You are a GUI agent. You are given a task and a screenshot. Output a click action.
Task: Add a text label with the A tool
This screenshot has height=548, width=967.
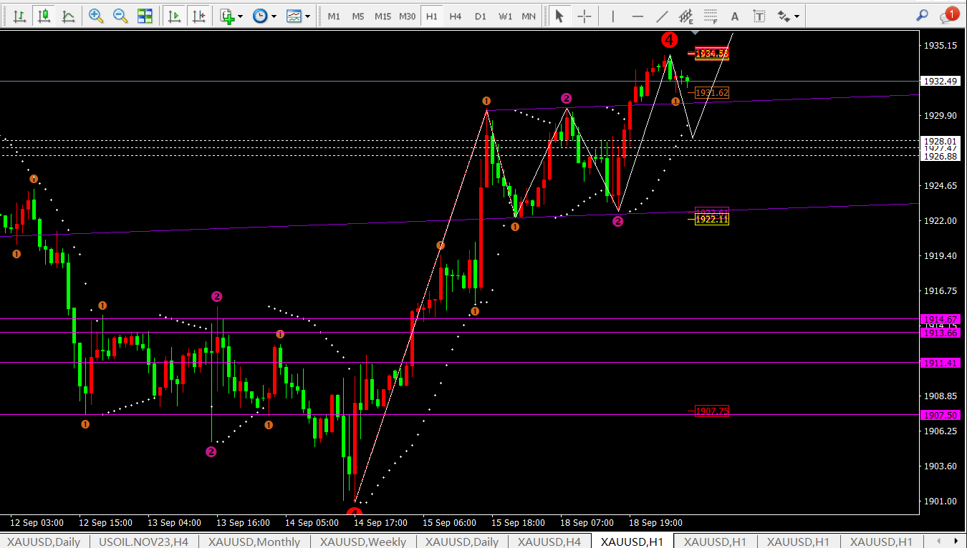(734, 16)
